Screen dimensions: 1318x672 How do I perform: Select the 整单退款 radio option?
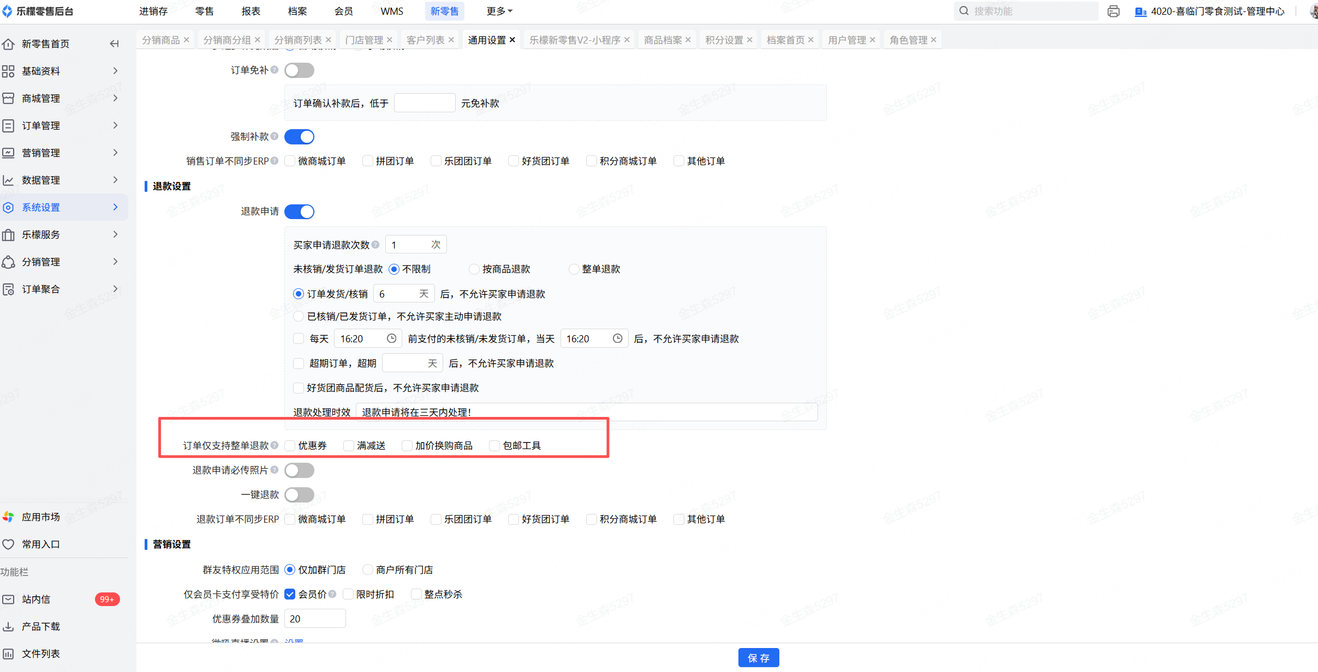coord(574,269)
